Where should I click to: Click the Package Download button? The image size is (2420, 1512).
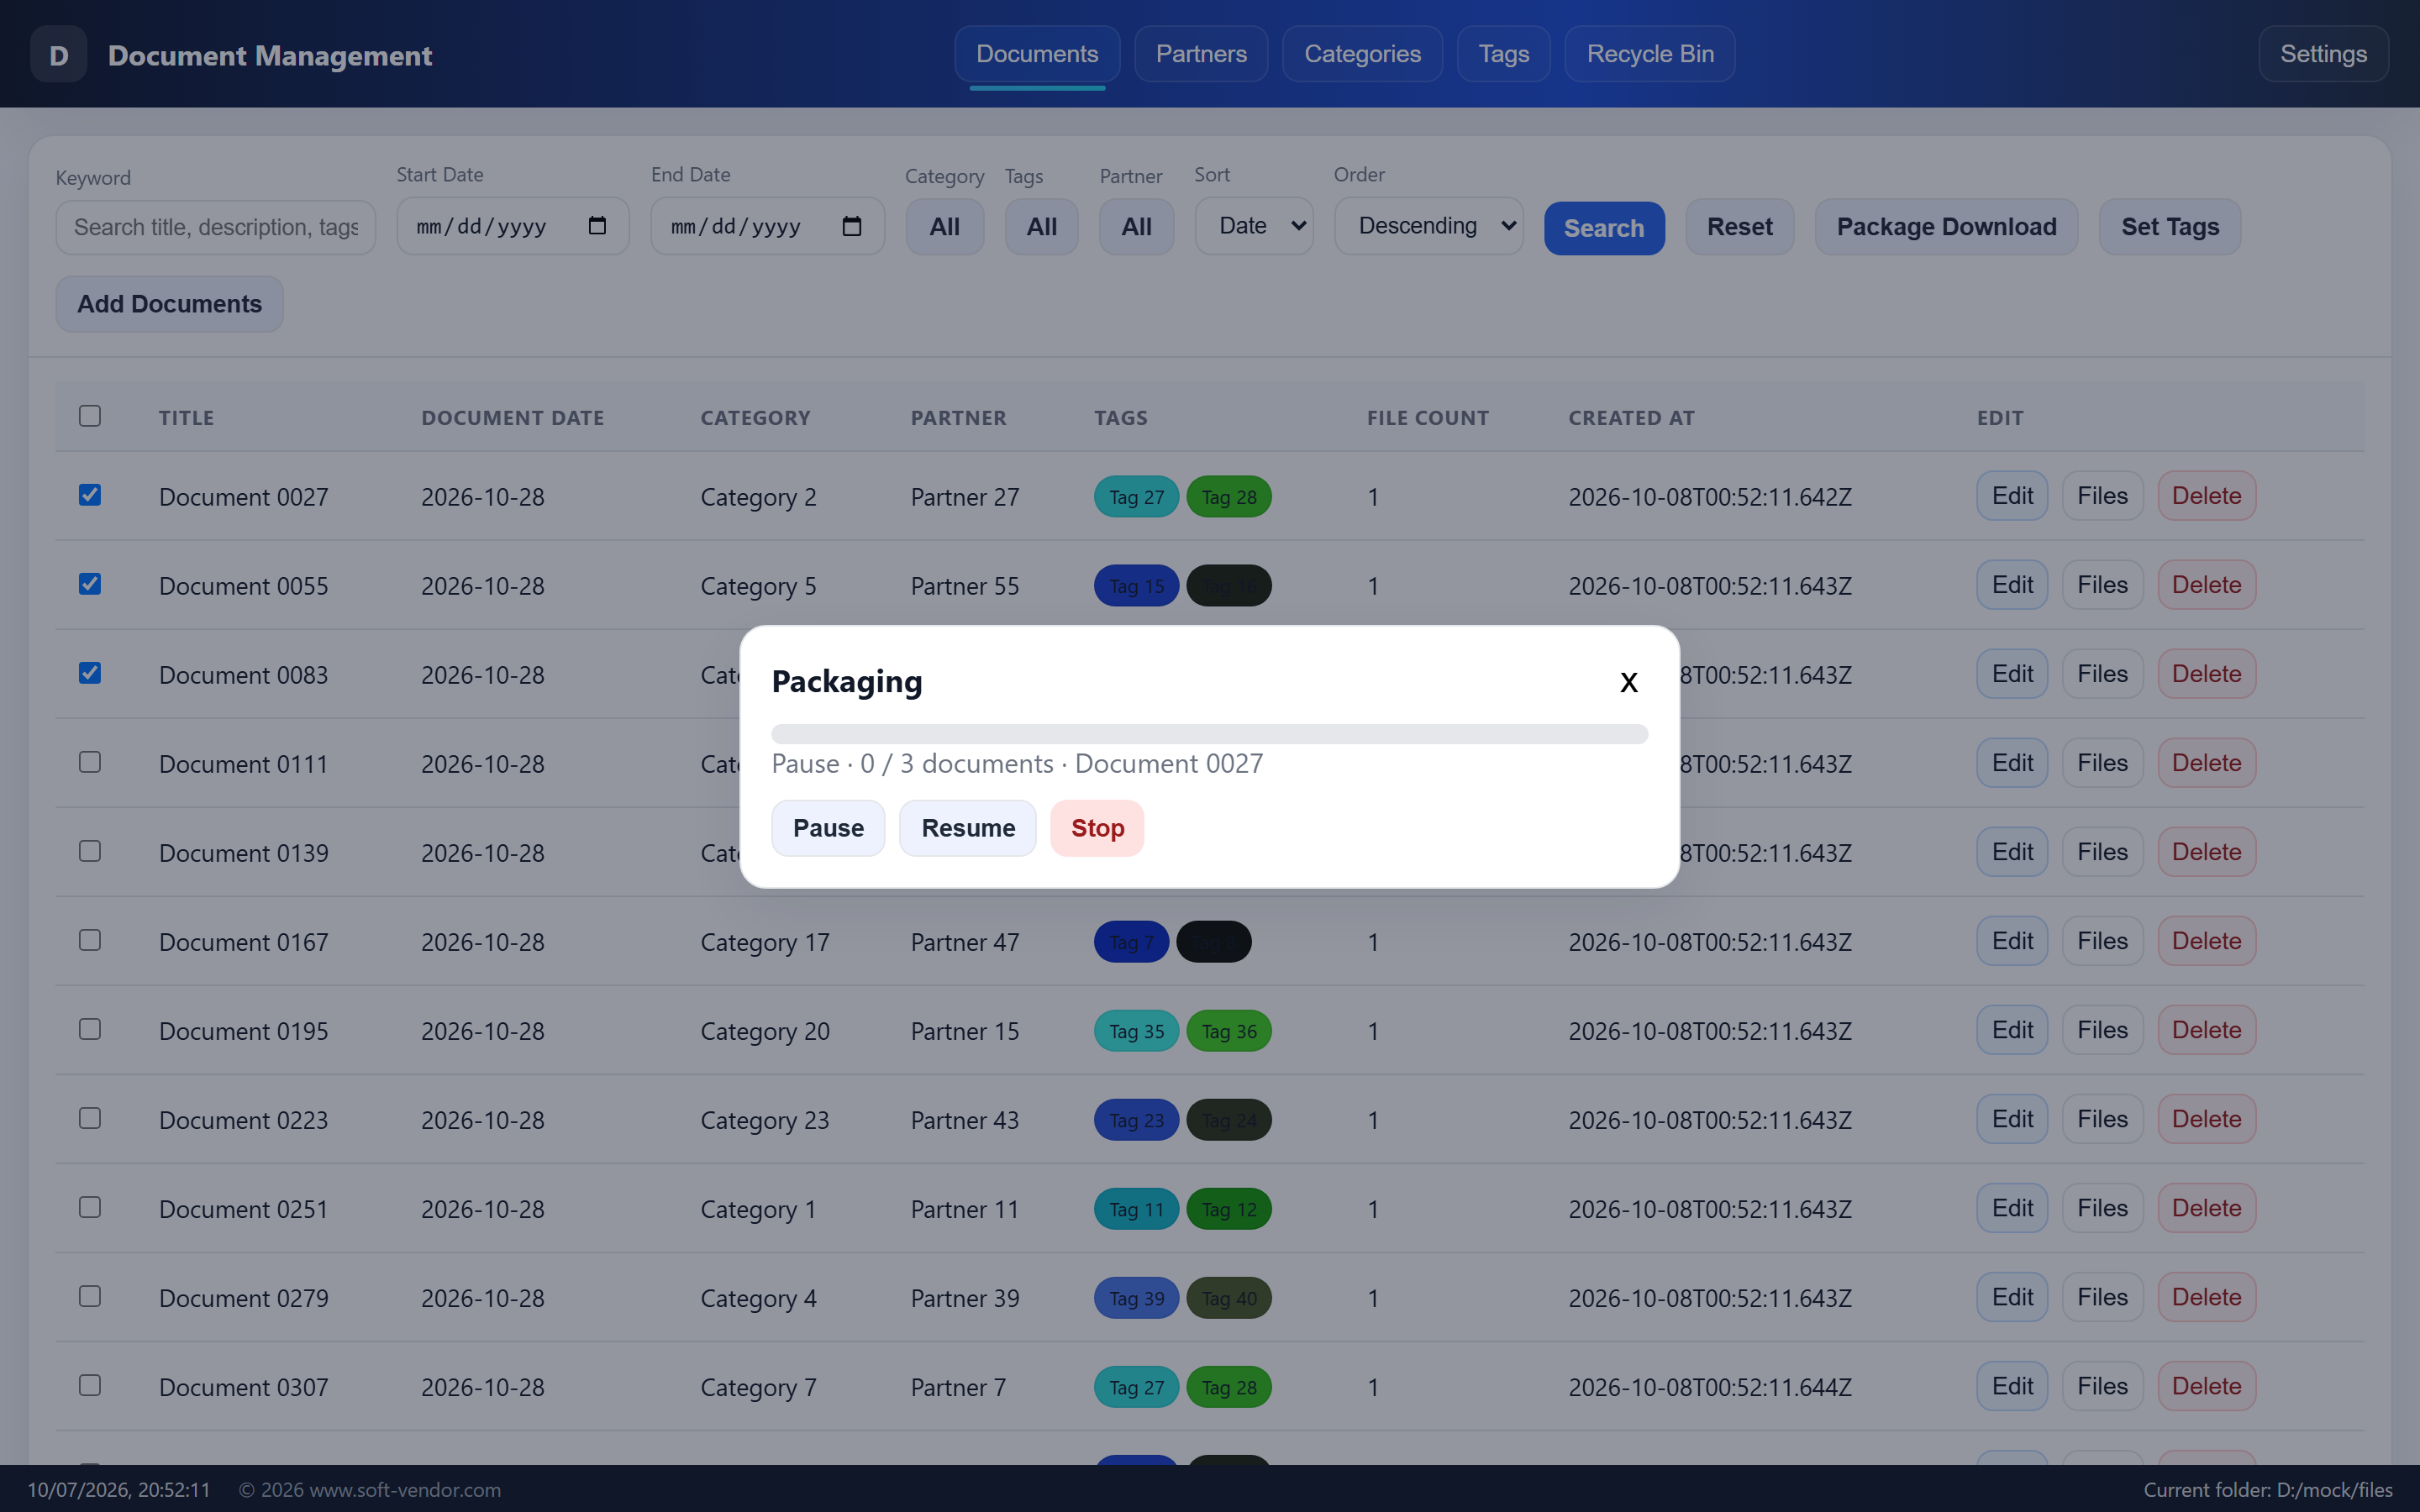pyautogui.click(x=1946, y=227)
